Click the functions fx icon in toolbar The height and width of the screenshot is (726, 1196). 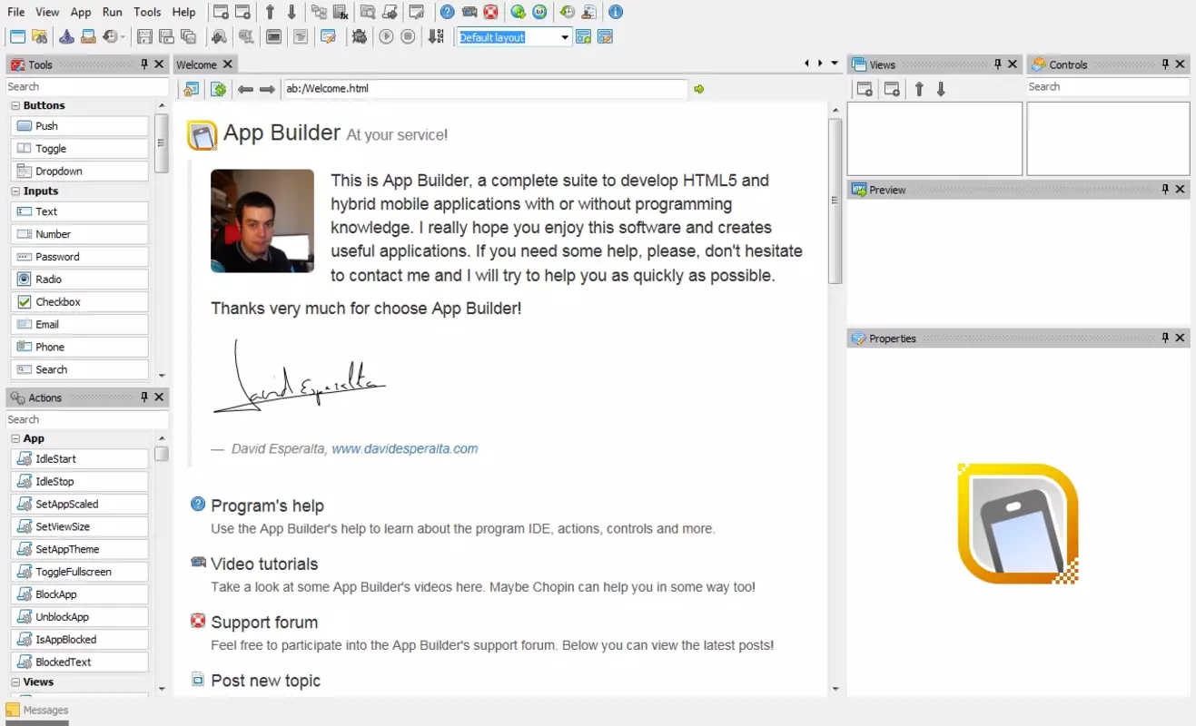(341, 13)
